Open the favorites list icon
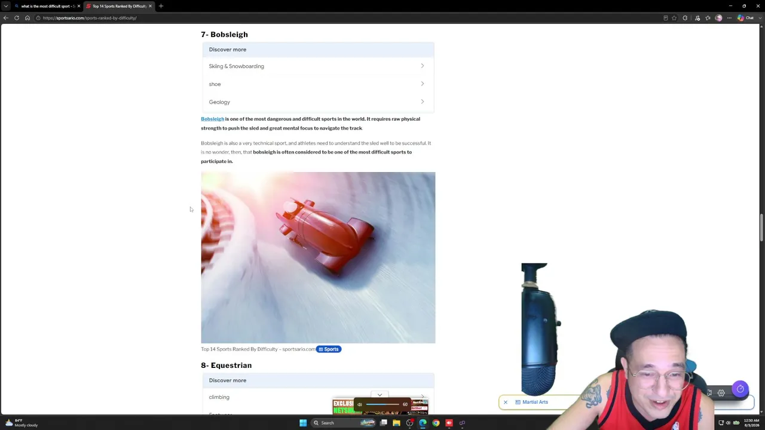Viewport: 765px width, 430px height. [708, 18]
